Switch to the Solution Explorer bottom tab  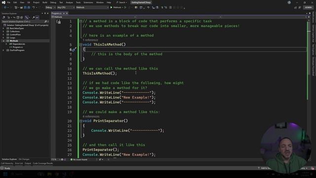[x=9, y=159]
